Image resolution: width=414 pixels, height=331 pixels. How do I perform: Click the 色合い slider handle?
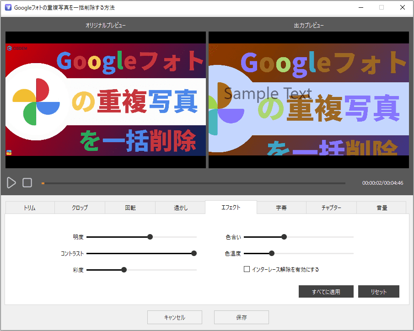click(284, 237)
